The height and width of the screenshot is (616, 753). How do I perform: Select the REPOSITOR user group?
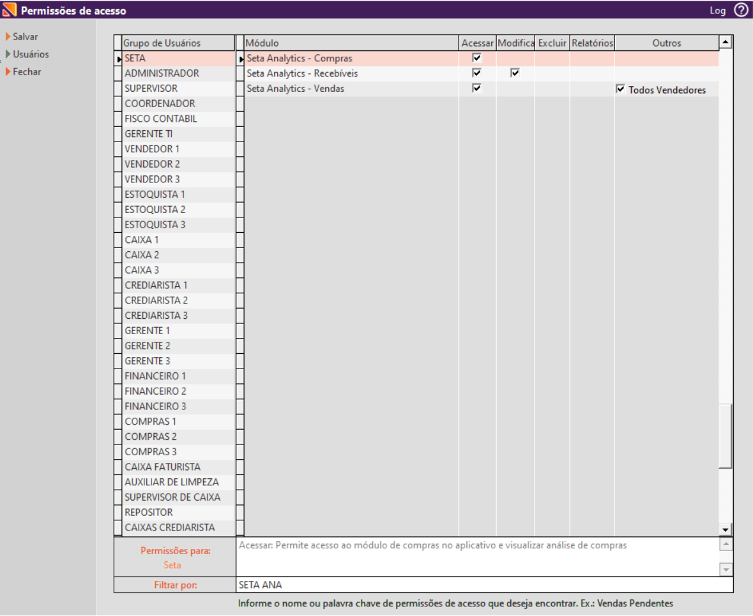pyautogui.click(x=178, y=513)
